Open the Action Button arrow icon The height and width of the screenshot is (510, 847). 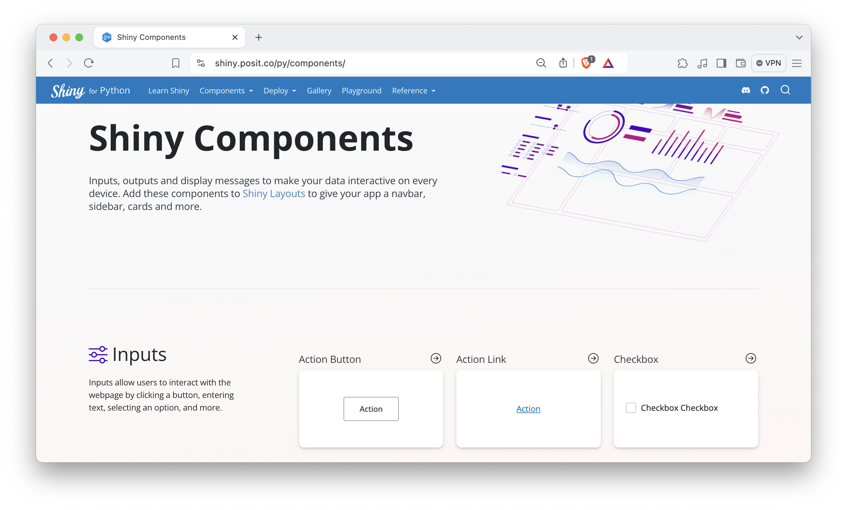(435, 358)
